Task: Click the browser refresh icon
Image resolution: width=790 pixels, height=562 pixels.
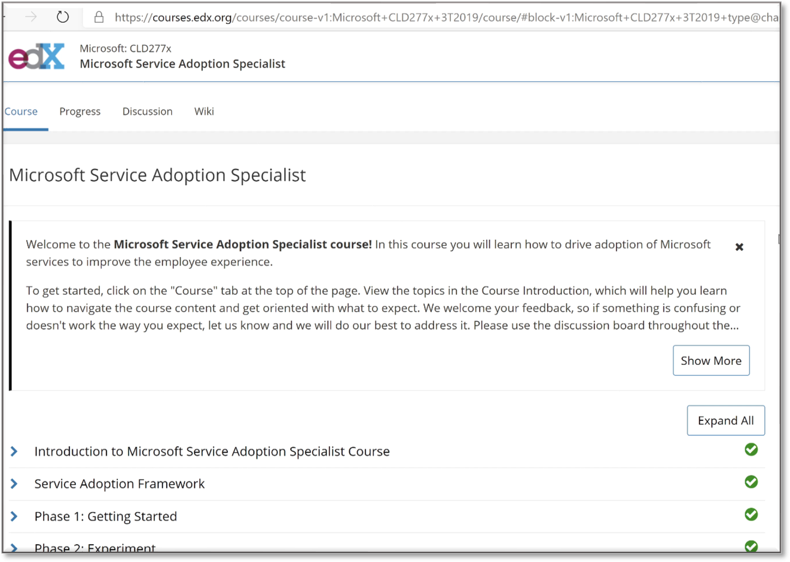Action: [x=63, y=17]
